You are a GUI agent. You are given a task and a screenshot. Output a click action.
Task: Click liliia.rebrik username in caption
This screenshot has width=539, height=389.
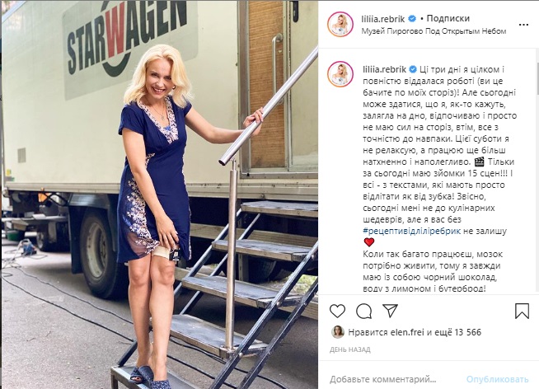(x=385, y=69)
